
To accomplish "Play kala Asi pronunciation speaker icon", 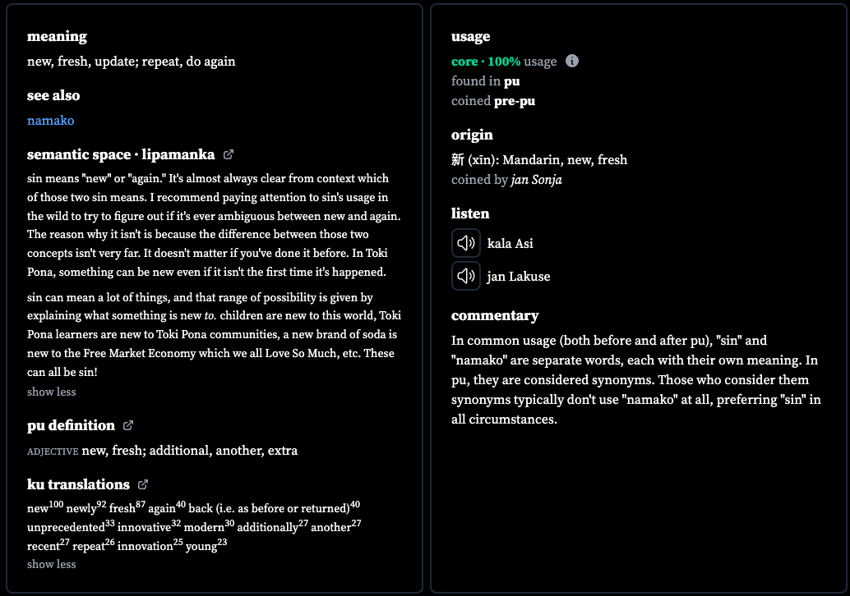I will (x=466, y=243).
